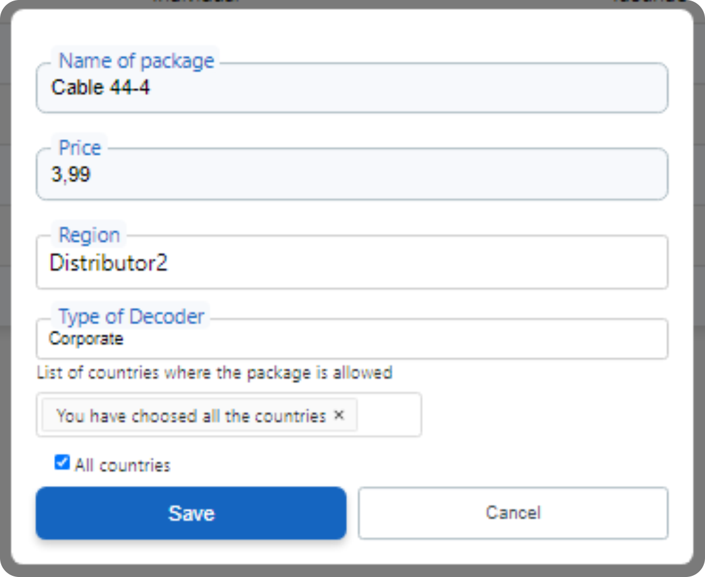Click the 'Price' field label
Viewport: 705px width, 577px height.
[x=80, y=147]
